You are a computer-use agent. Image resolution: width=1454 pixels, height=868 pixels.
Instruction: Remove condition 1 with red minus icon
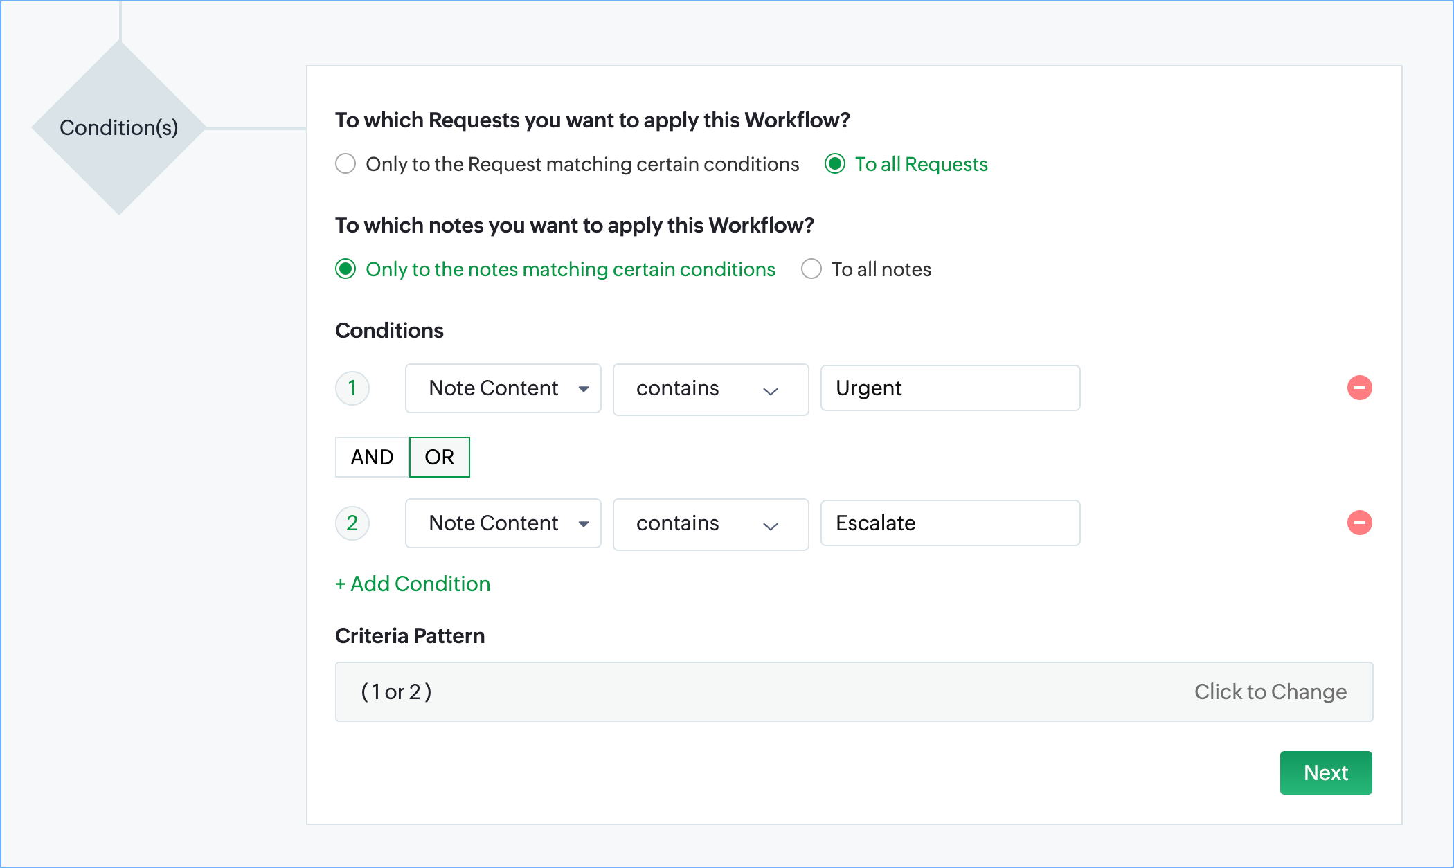[x=1359, y=388]
